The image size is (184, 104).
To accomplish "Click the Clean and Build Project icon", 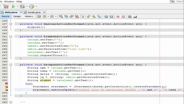I will pos(6,6).
